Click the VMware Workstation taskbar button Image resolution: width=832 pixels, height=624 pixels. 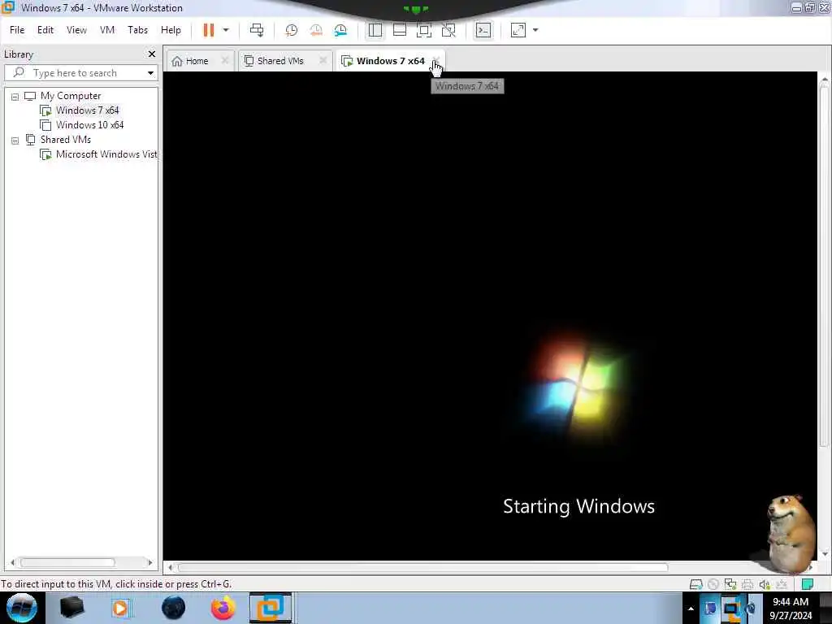tap(271, 608)
